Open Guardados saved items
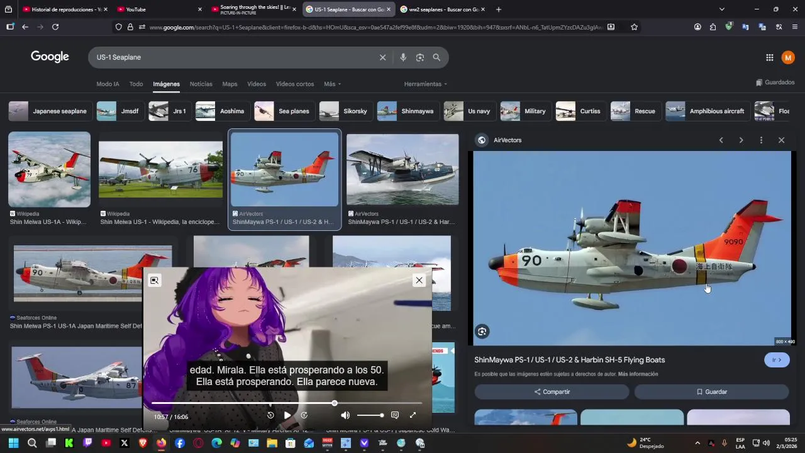This screenshot has width=805, height=453. [x=775, y=82]
